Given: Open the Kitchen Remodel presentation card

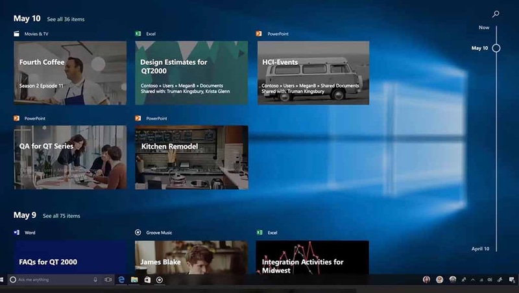Looking at the screenshot, I should point(191,158).
